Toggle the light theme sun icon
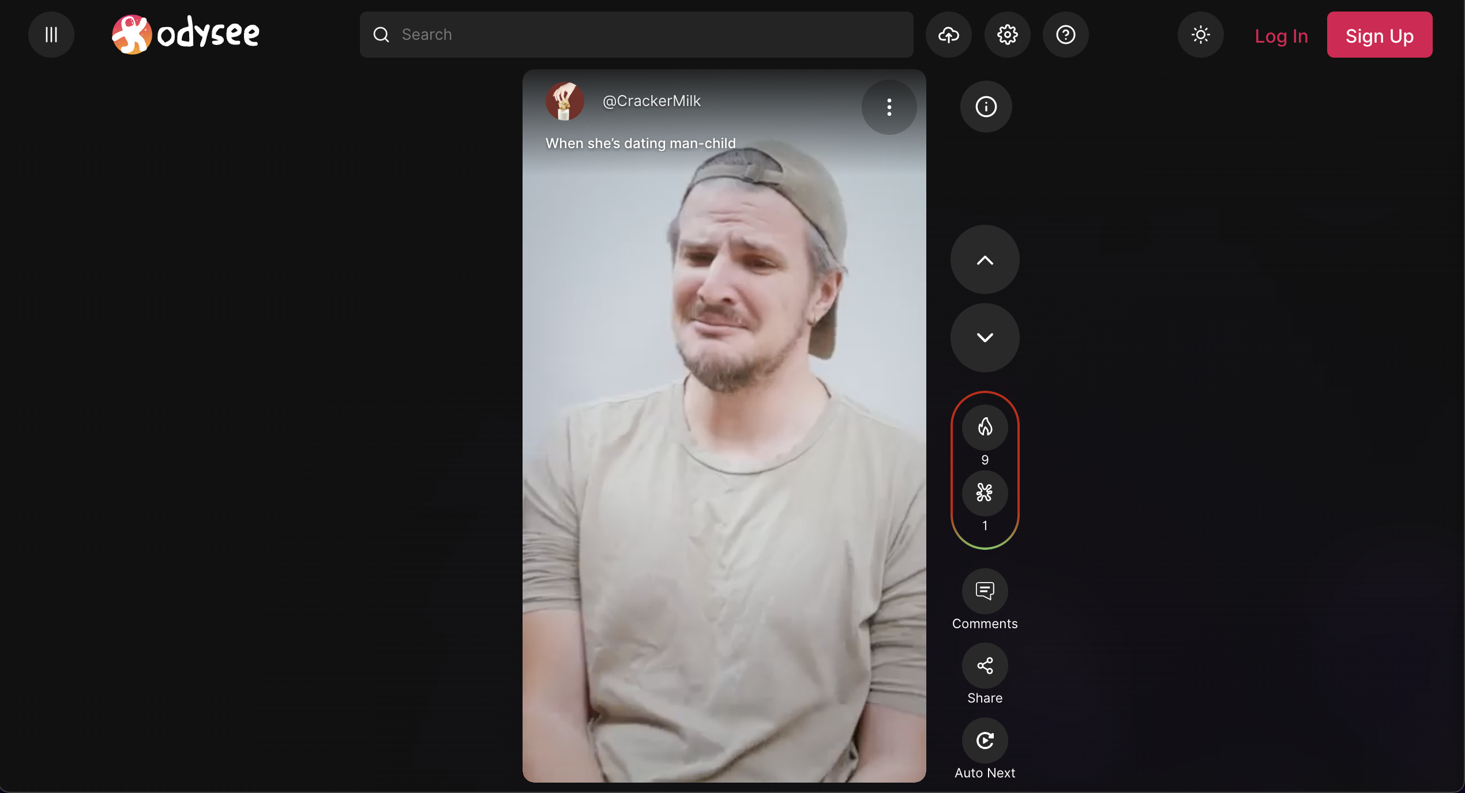Viewport: 1465px width, 793px height. [x=1200, y=35]
